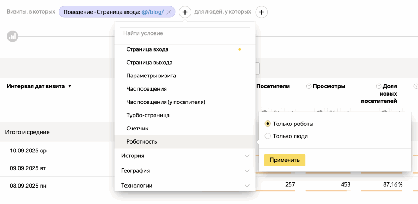The width and height of the screenshot is (418, 204).
Task: Choose the Страница выхода condition
Action: (149, 63)
